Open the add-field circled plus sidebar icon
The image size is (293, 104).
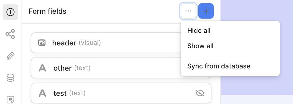10,12
